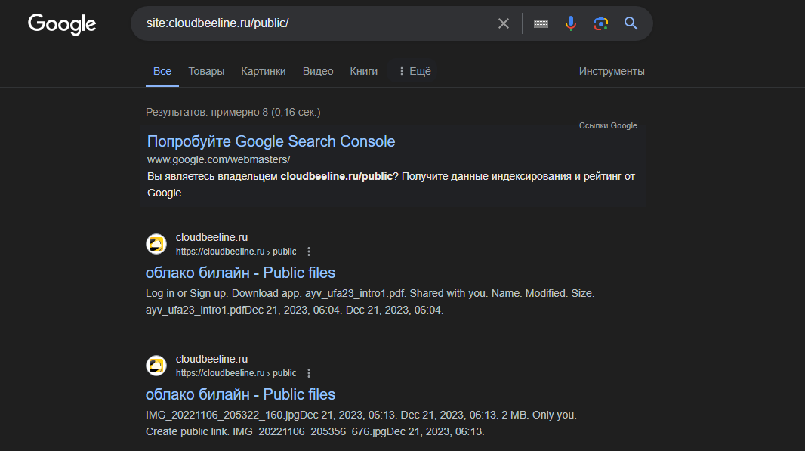The width and height of the screenshot is (805, 451).
Task: Open Google Lens image search
Action: (600, 23)
